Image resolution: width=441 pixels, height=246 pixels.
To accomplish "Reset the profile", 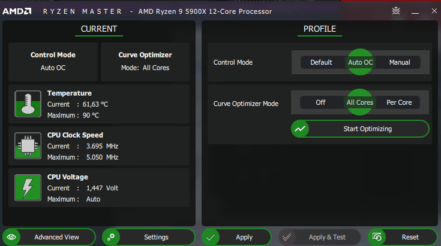I will 403,237.
